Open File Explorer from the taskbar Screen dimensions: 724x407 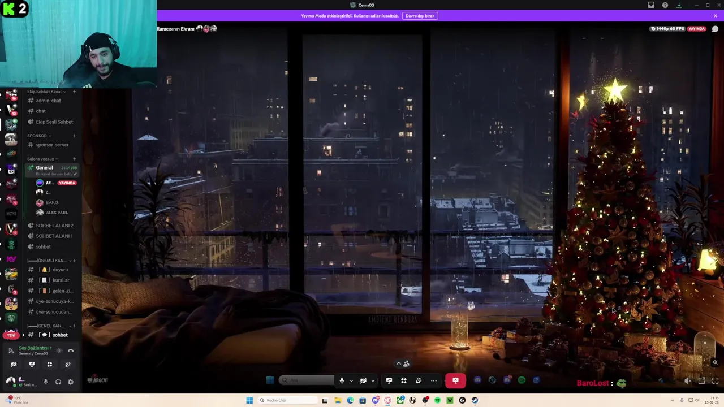(x=338, y=400)
